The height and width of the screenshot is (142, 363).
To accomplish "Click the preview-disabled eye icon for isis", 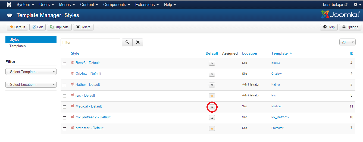I will pos(72,95).
